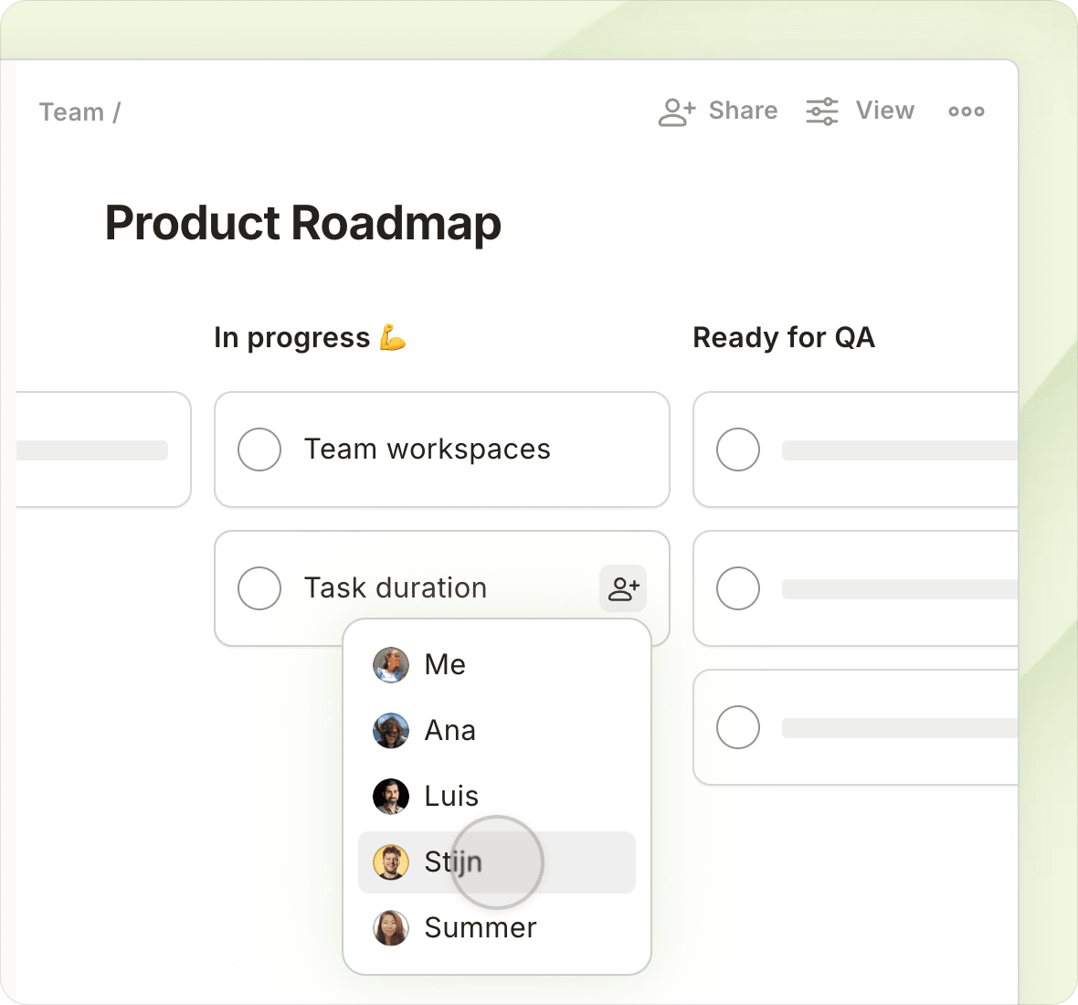1078x1005 pixels.
Task: Click the Team breadcrumb link
Action: [72, 111]
